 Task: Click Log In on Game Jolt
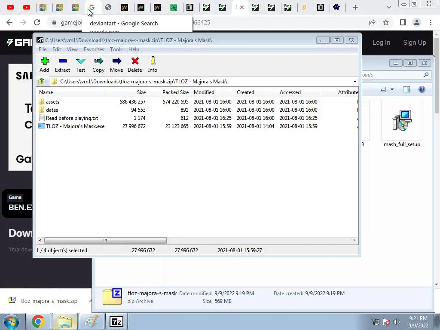click(x=382, y=43)
